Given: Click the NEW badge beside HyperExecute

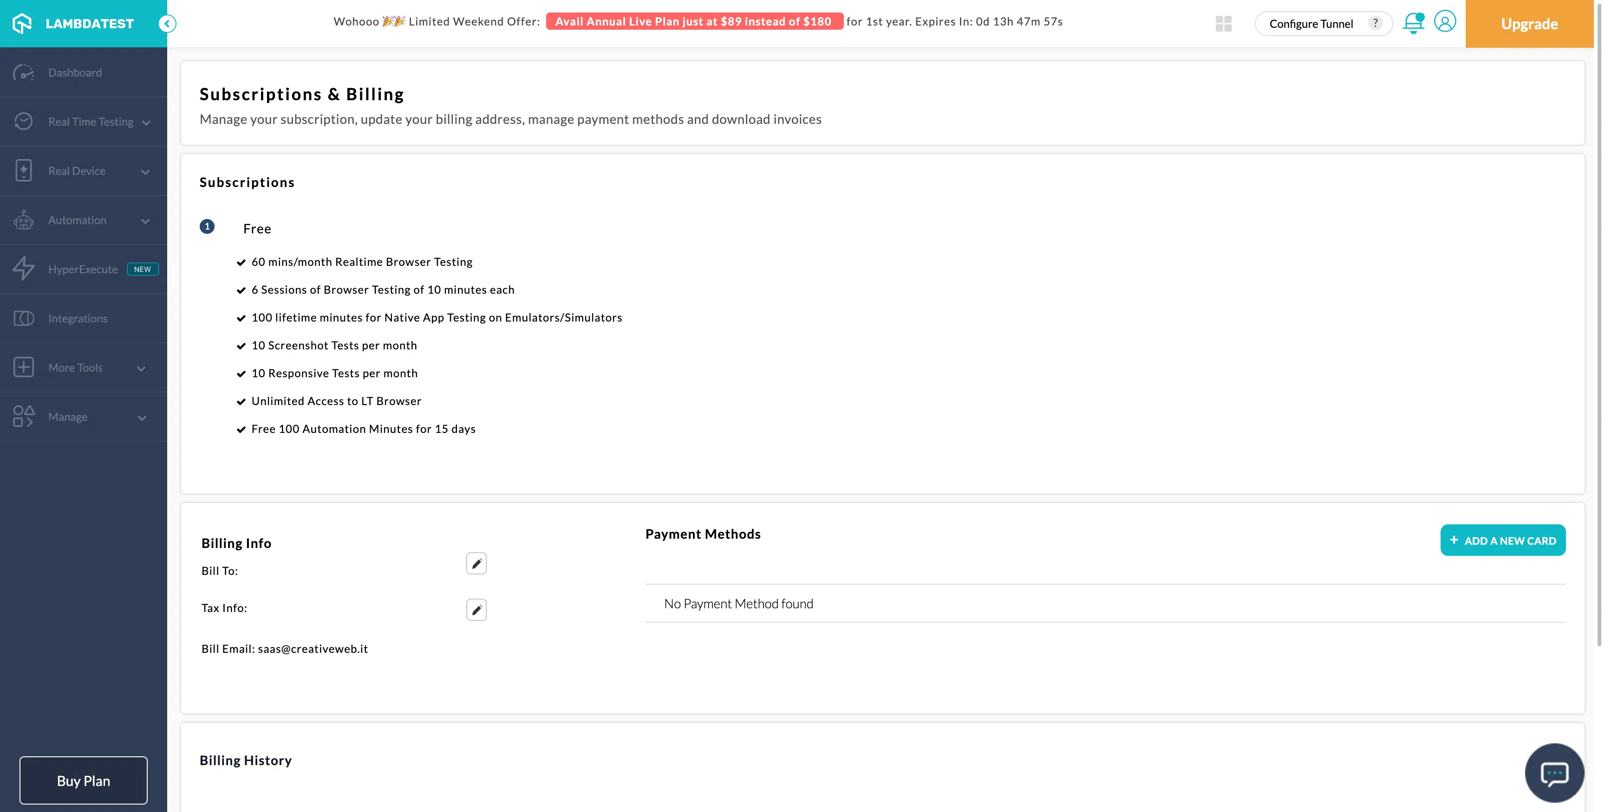Looking at the screenshot, I should click(143, 269).
